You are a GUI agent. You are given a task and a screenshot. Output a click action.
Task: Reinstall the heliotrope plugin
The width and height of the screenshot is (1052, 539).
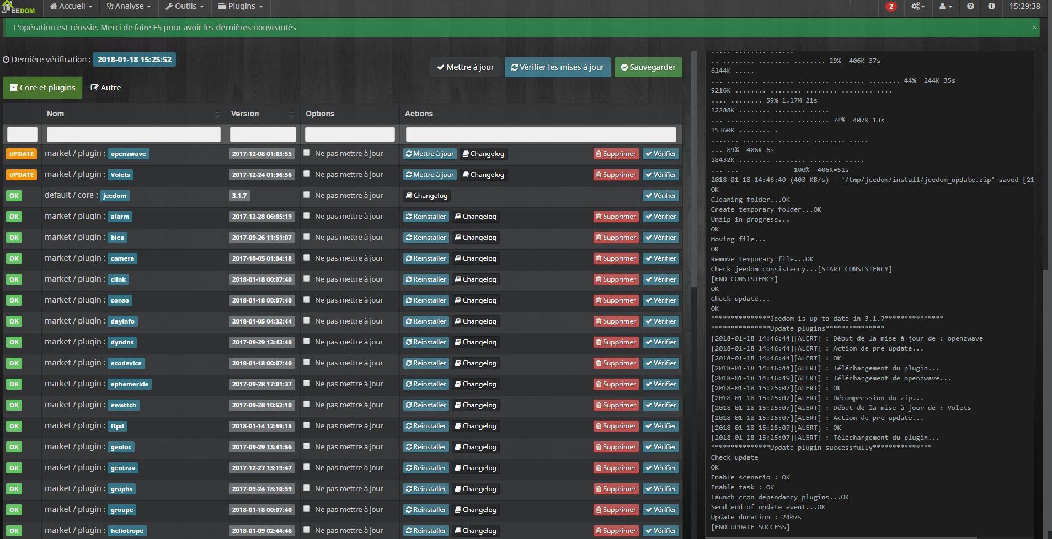[426, 531]
